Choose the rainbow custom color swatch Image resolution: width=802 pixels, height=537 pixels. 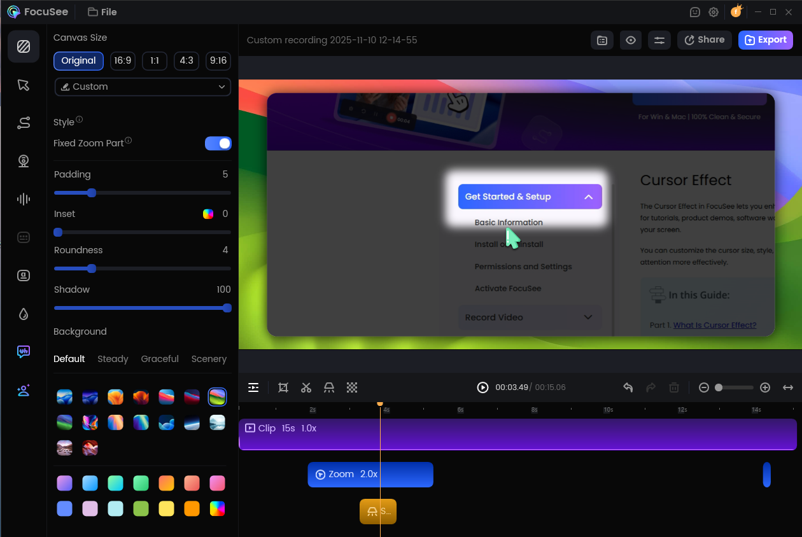[x=217, y=508]
